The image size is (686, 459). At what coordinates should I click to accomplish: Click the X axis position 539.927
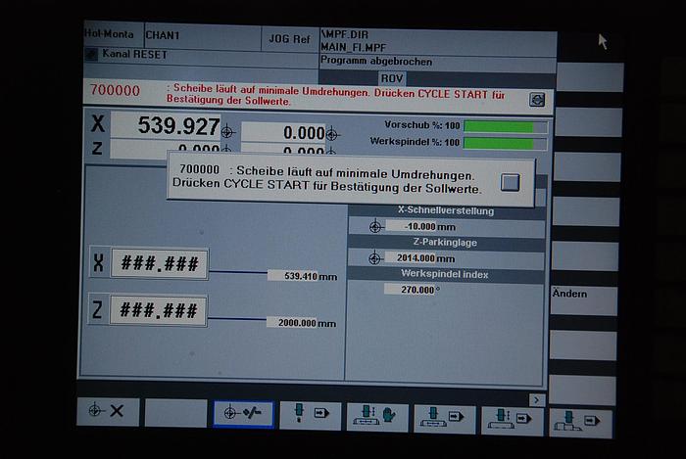[166, 126]
